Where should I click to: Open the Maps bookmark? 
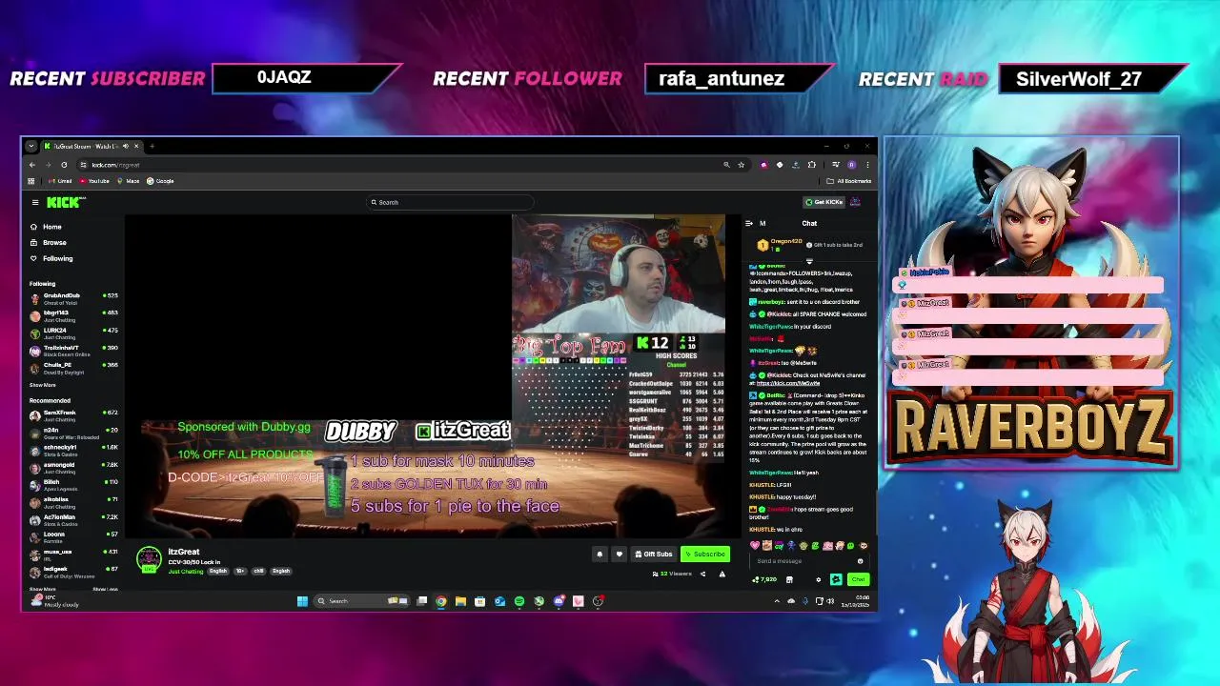pyautogui.click(x=129, y=181)
